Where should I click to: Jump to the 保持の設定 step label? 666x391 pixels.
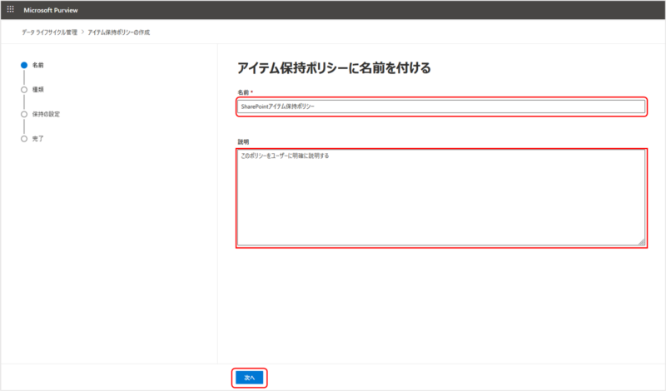pos(46,114)
